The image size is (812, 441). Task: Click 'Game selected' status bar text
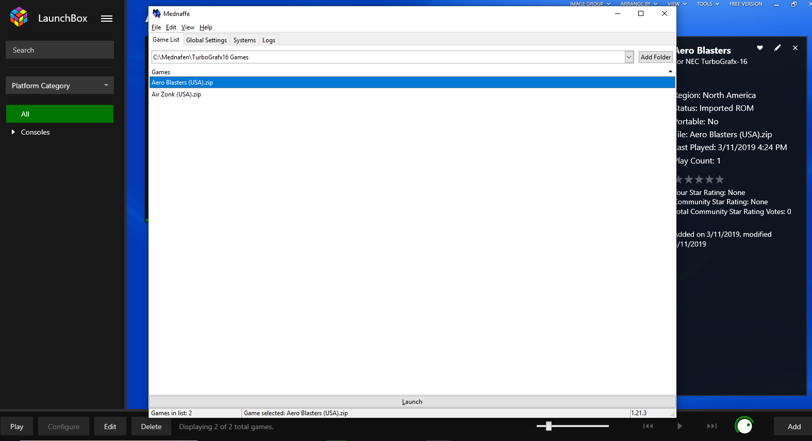click(296, 413)
